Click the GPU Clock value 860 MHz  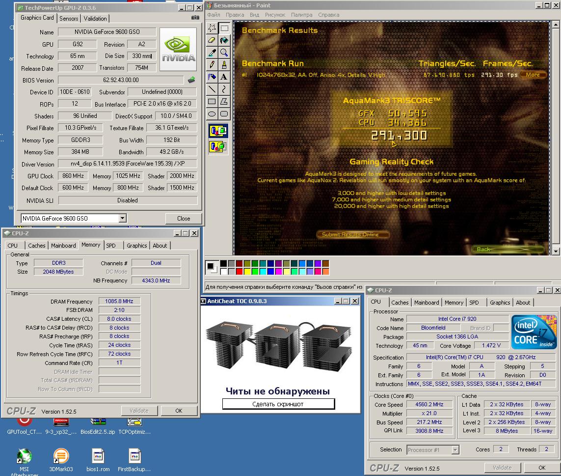tap(73, 176)
